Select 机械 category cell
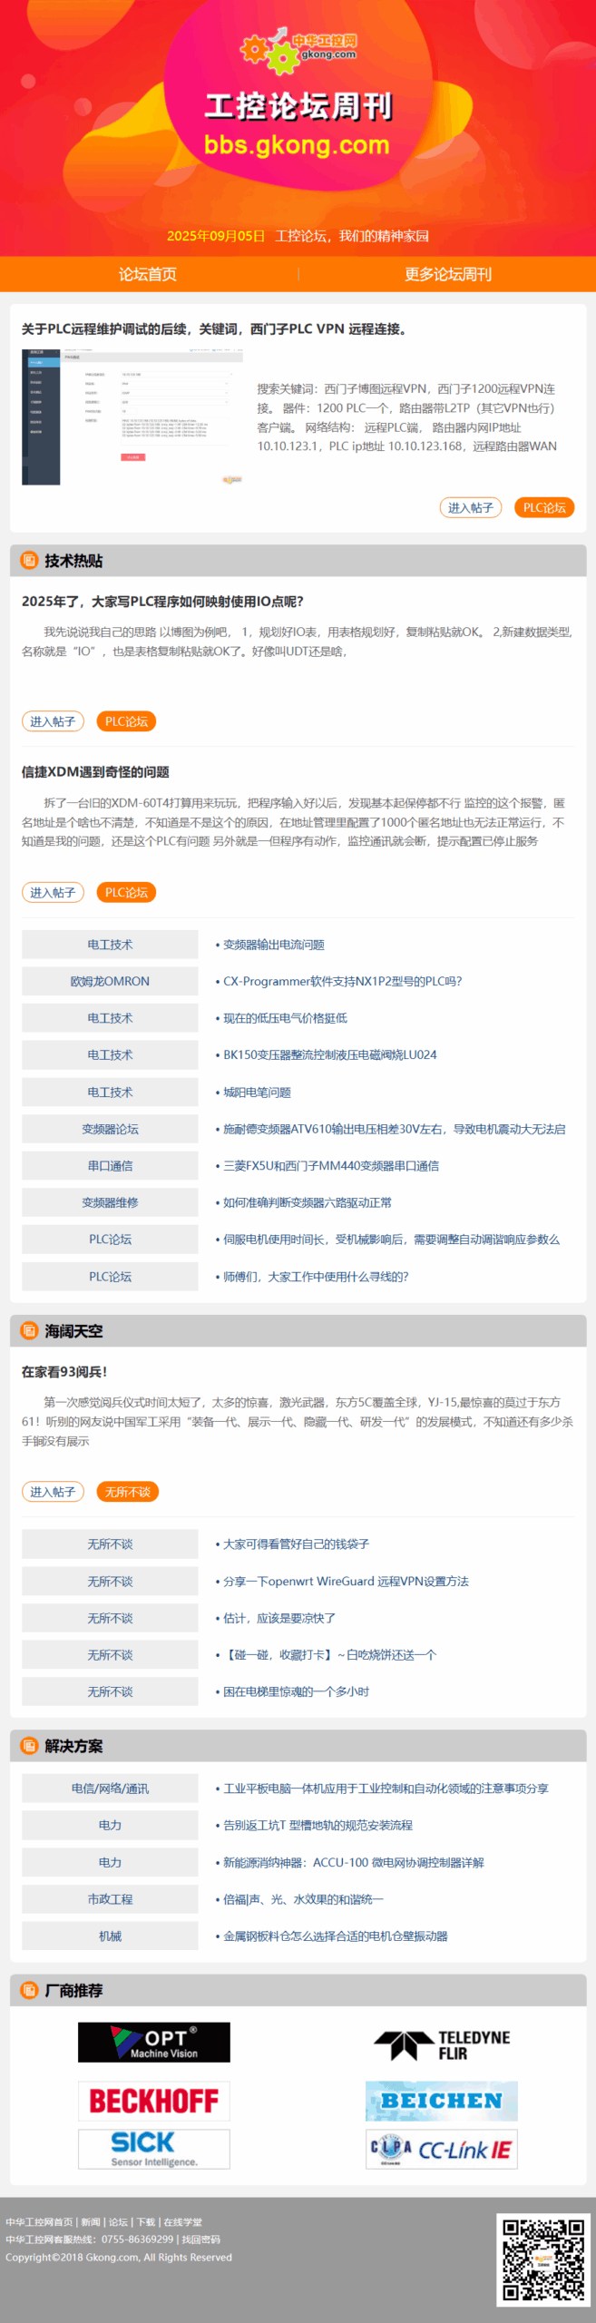596x2323 pixels. [x=110, y=1936]
